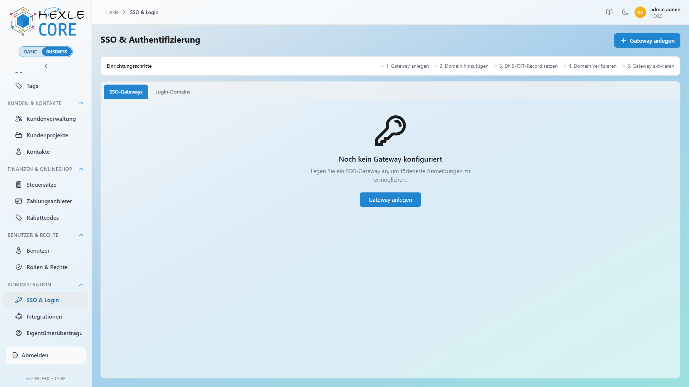
Task: Click step 2. Domain hinzufügen
Action: [x=461, y=66]
